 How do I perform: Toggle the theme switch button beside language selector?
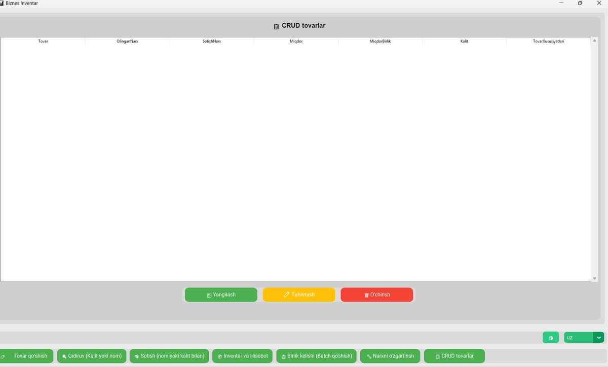pyautogui.click(x=550, y=338)
